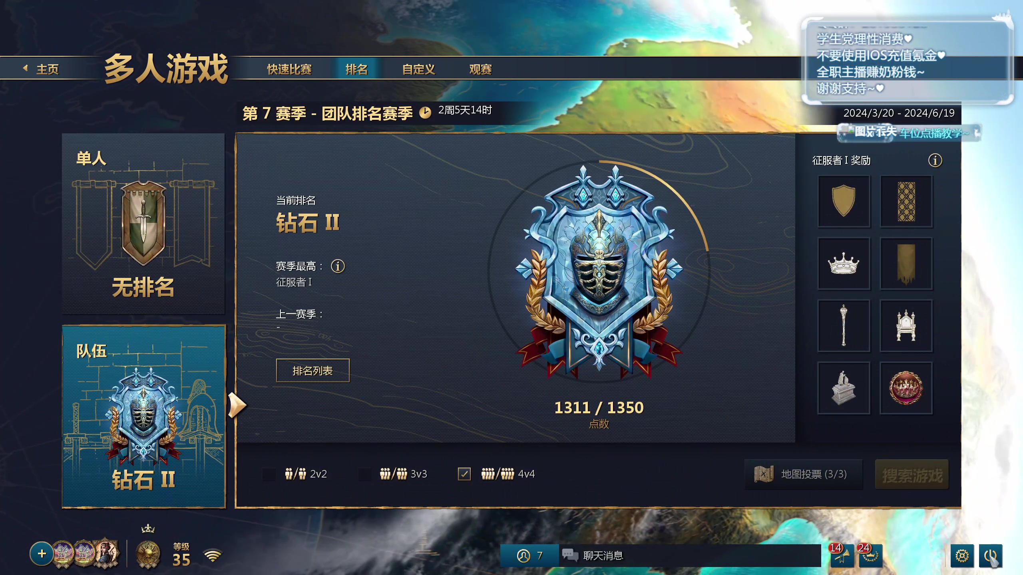The width and height of the screenshot is (1023, 575).
Task: Switch to the 观赛 tab
Action: 480,69
